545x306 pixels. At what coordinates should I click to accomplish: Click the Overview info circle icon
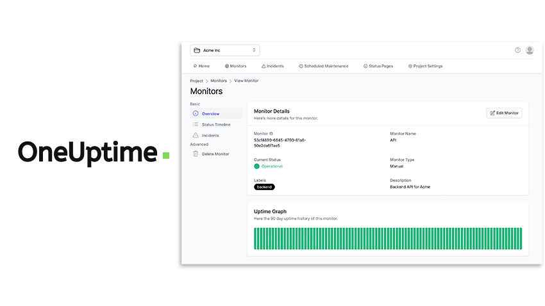(196, 113)
